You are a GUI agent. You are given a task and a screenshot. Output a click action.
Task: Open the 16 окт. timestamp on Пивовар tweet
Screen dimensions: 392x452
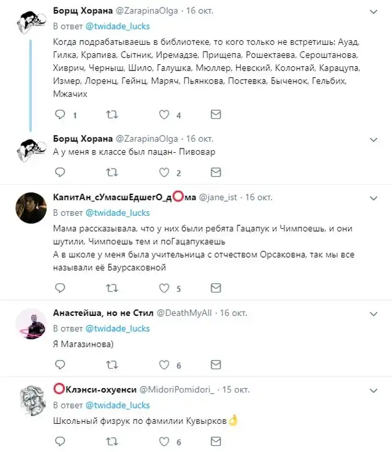coord(200,138)
